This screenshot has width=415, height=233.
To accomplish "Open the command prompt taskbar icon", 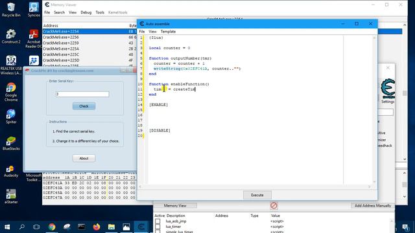I will (x=82, y=227).
